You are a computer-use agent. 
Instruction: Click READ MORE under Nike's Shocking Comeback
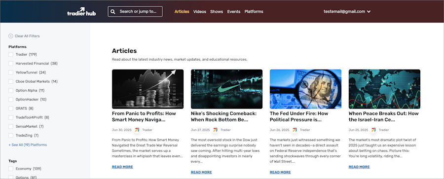pyautogui.click(x=201, y=172)
